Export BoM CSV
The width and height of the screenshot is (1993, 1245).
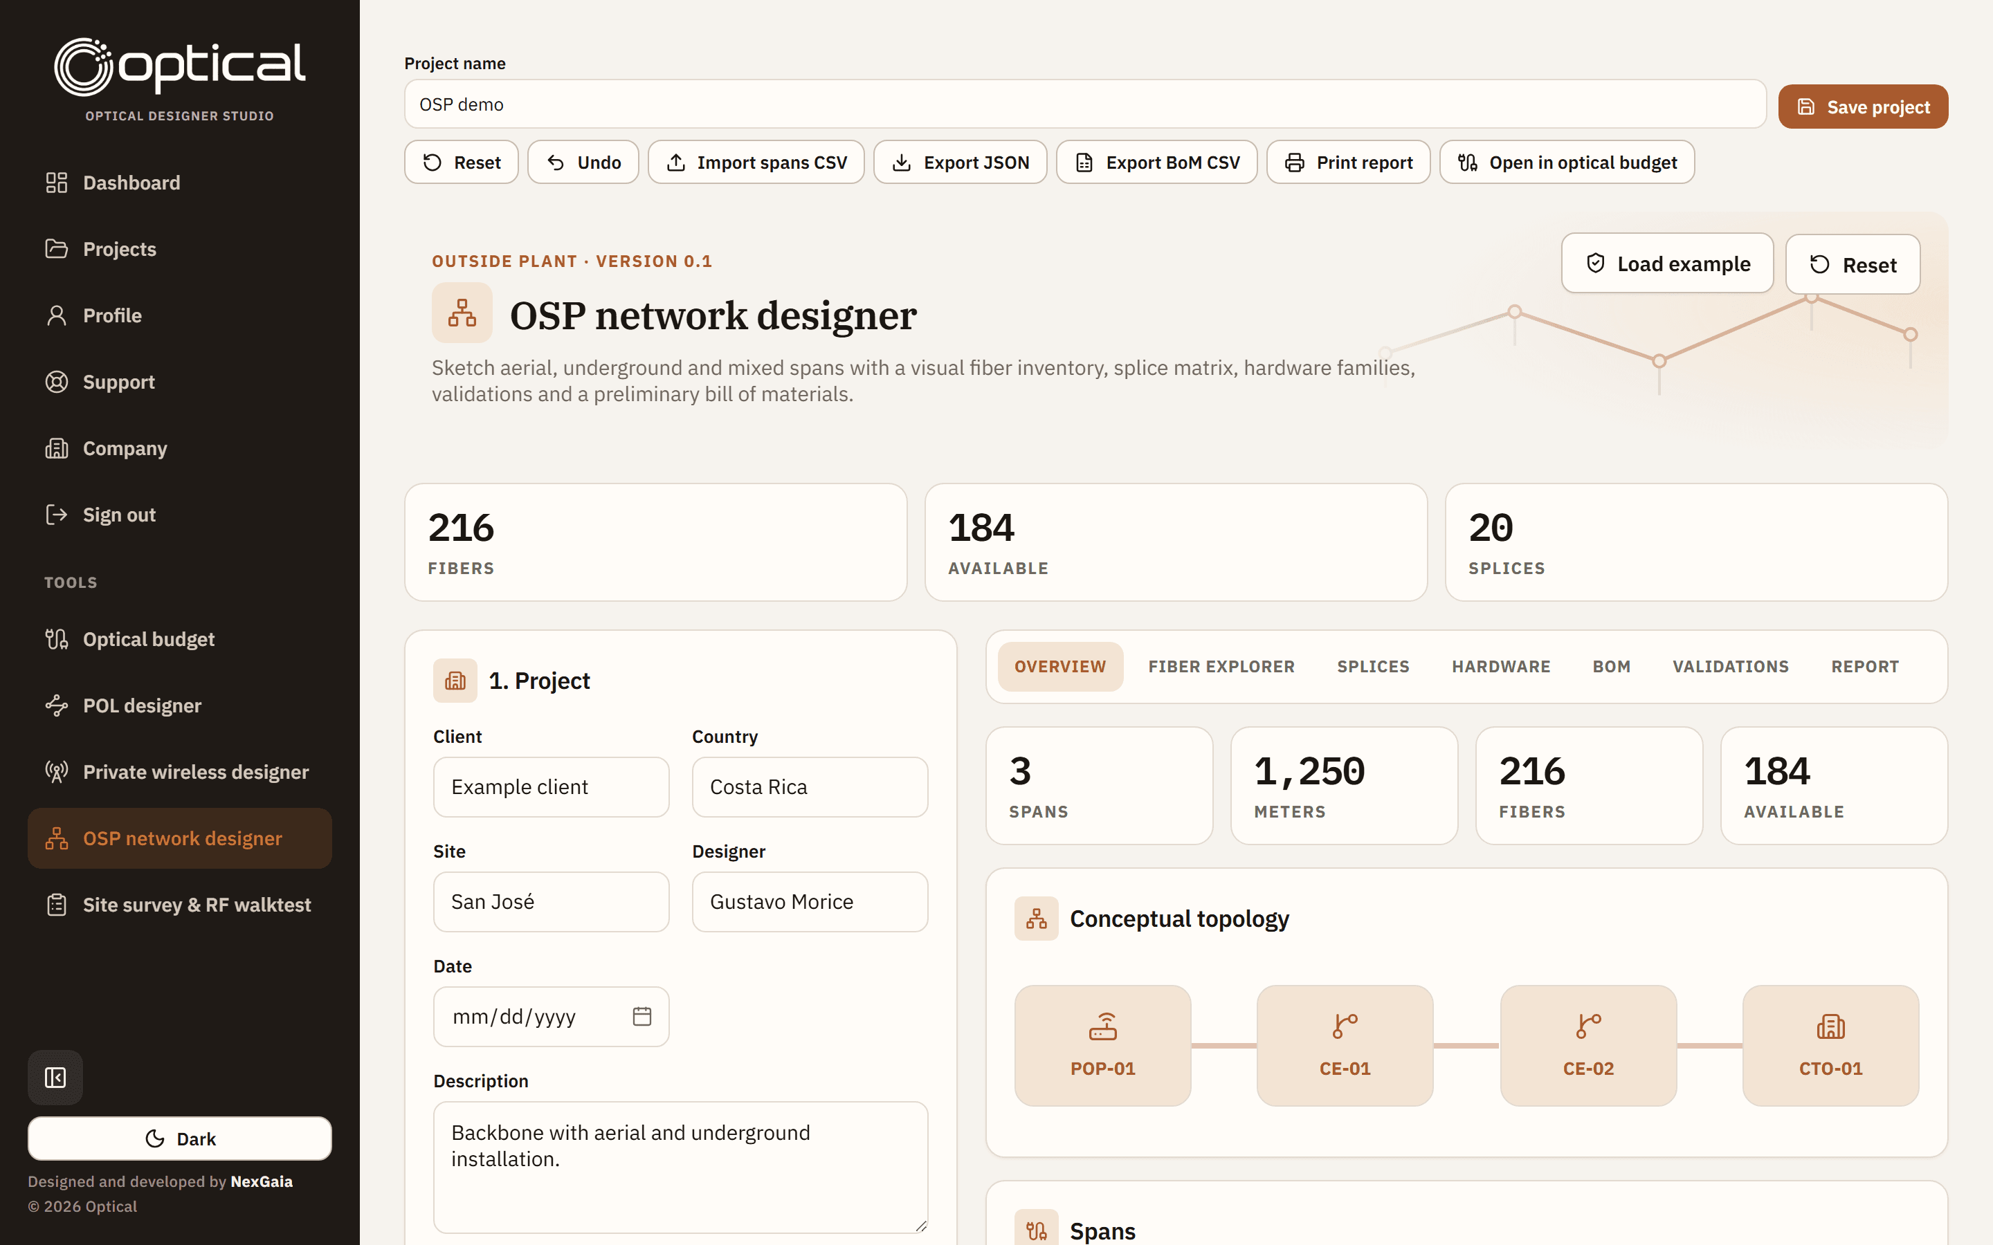(1156, 163)
